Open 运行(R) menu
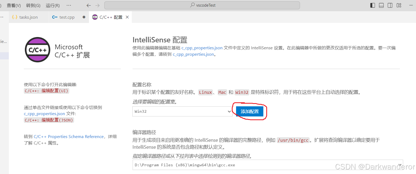This screenshot has height=174, width=416. (53, 5)
